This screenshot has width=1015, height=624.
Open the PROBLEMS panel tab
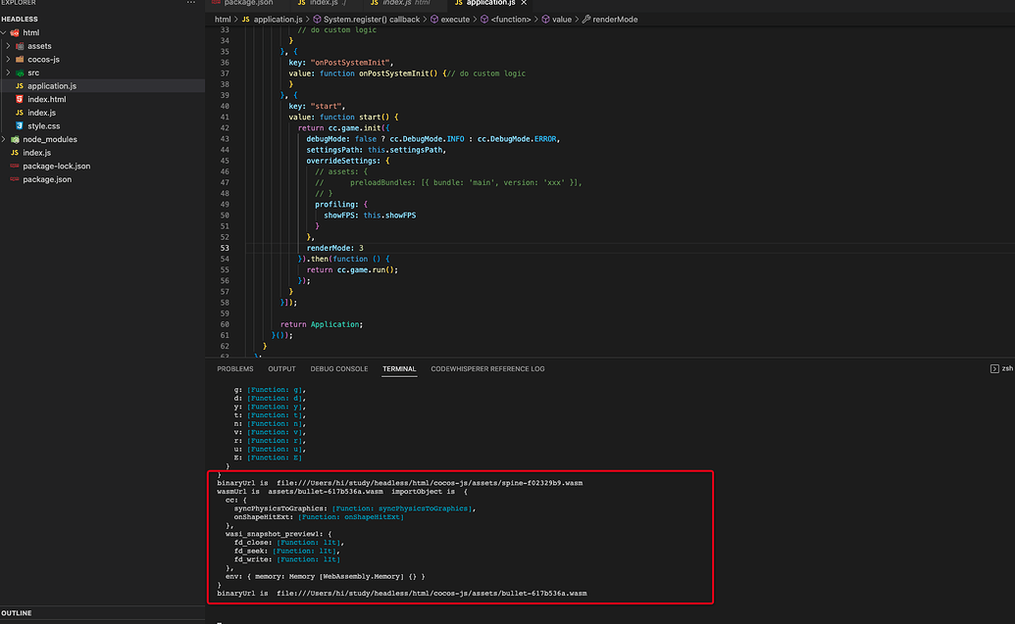point(235,368)
